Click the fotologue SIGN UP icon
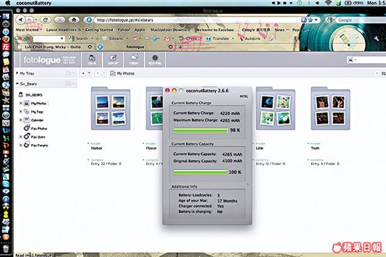 click(113, 60)
